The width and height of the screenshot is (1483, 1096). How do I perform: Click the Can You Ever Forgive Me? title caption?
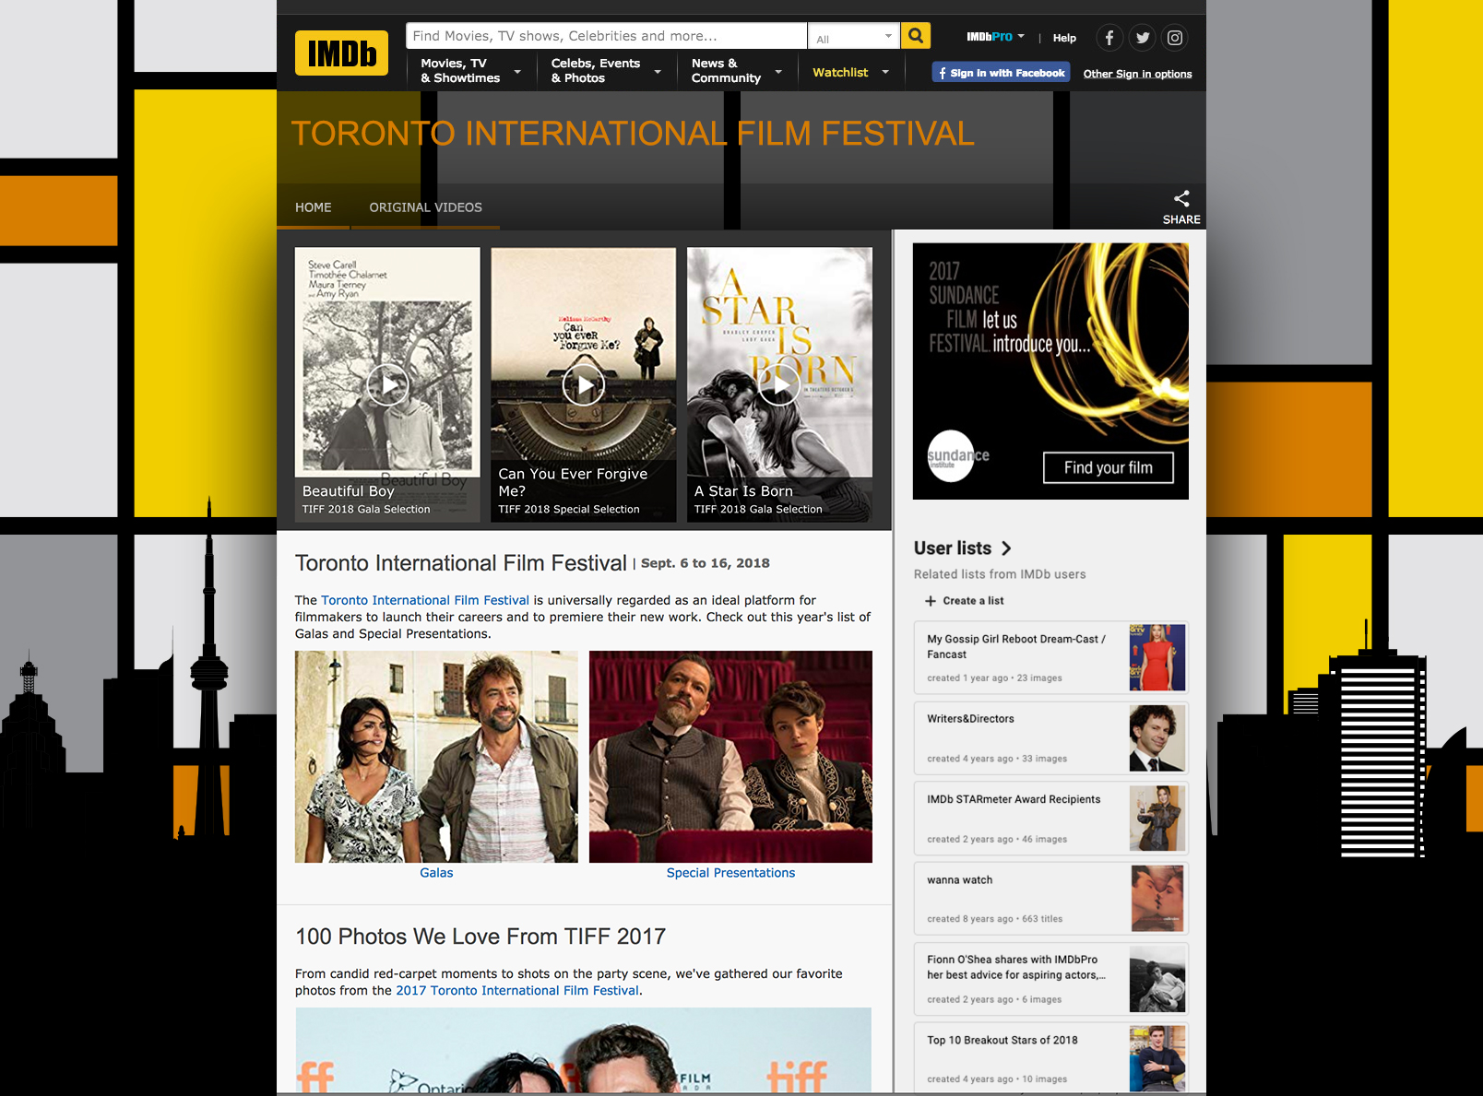pyautogui.click(x=573, y=482)
